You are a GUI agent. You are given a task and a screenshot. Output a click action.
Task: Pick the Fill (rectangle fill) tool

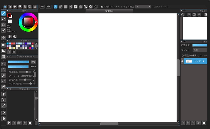tap(3, 45)
